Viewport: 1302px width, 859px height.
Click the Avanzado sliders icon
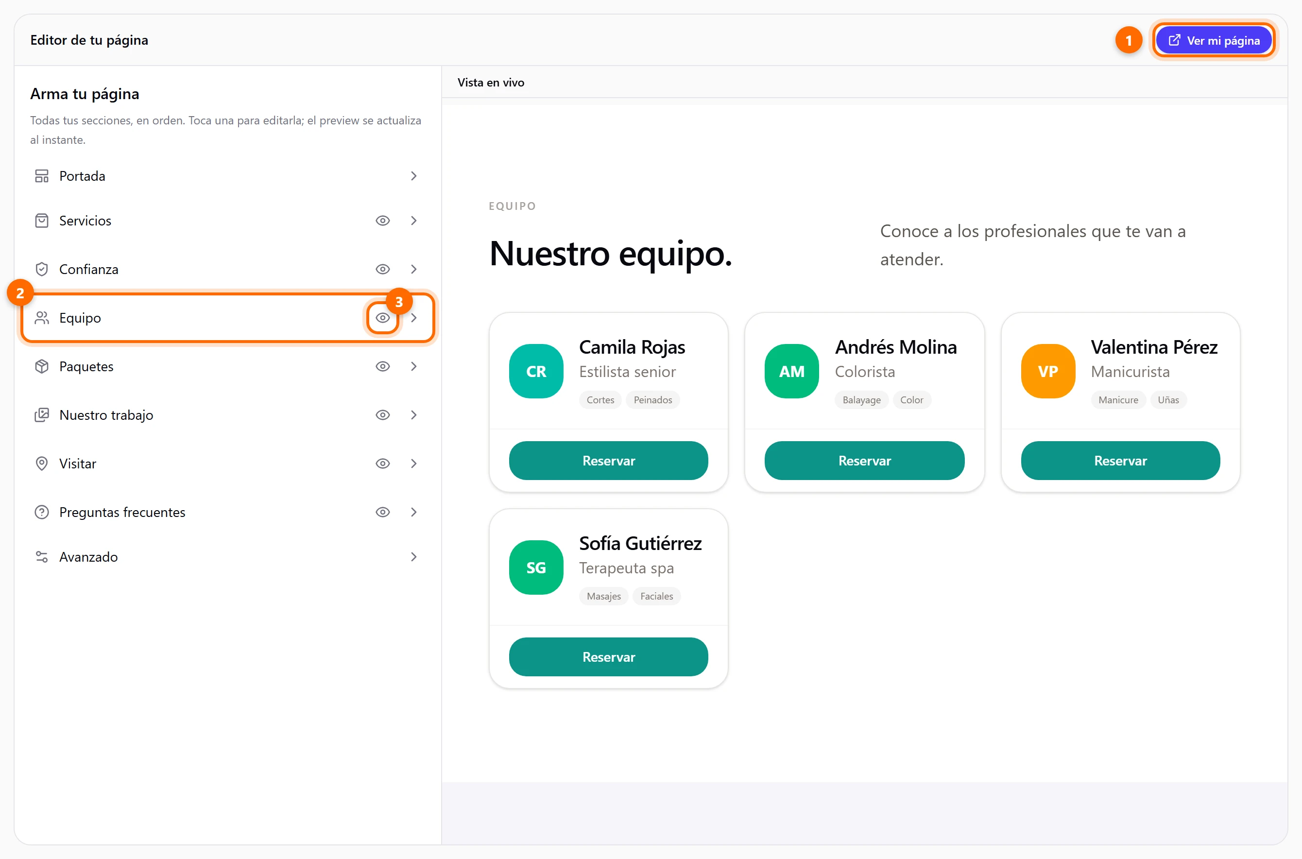42,557
